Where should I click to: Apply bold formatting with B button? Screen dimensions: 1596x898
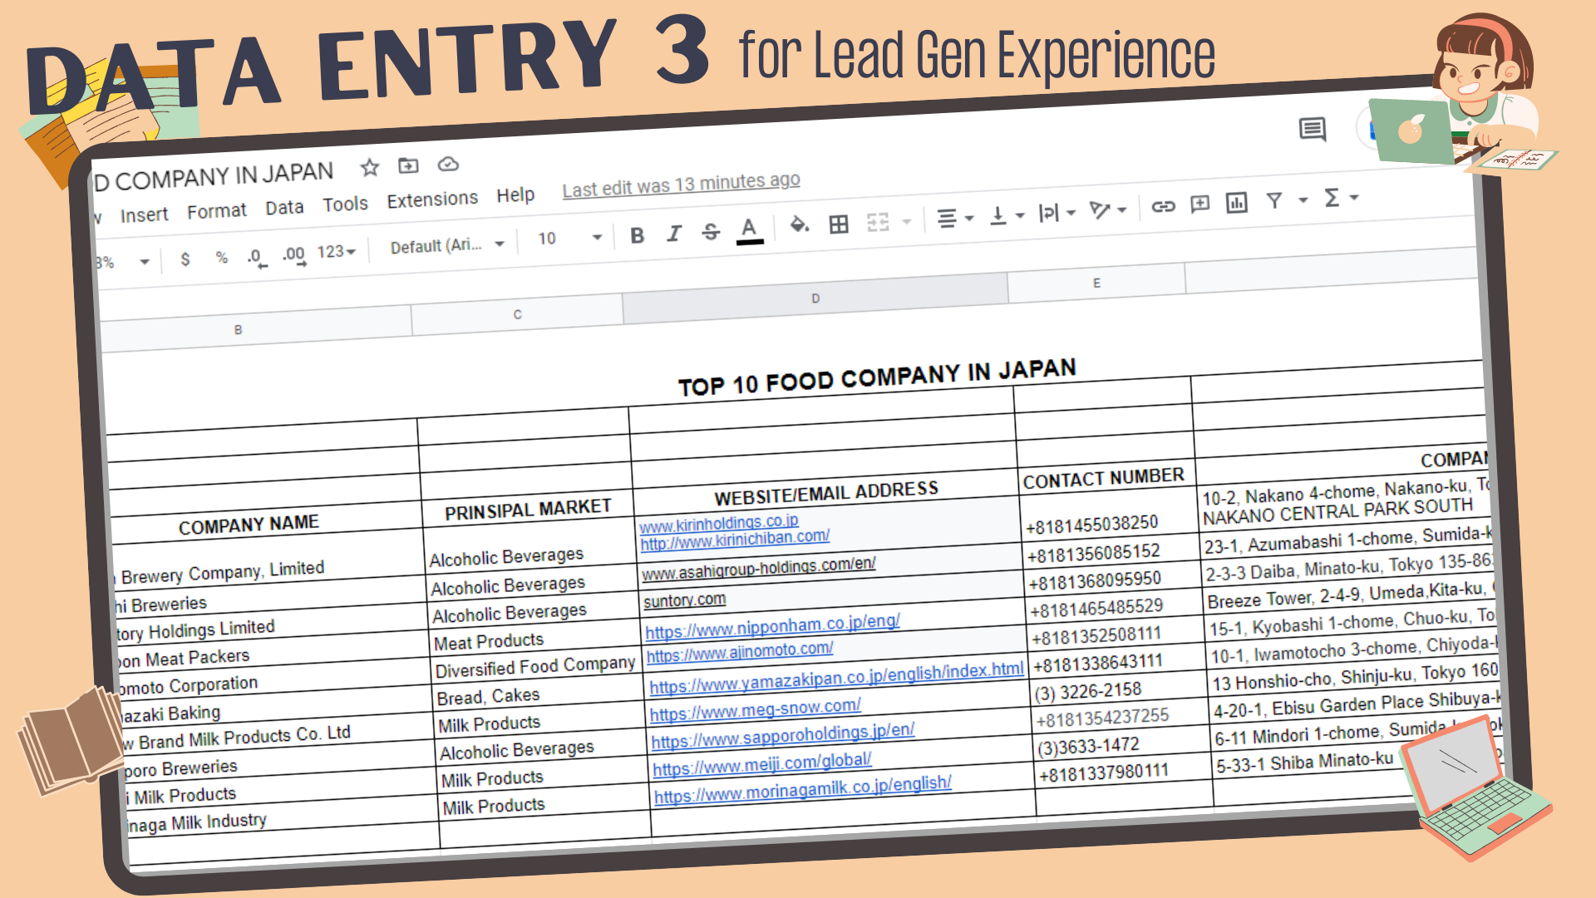pyautogui.click(x=638, y=235)
